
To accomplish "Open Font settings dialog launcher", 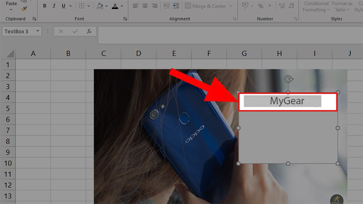I will pyautogui.click(x=125, y=19).
